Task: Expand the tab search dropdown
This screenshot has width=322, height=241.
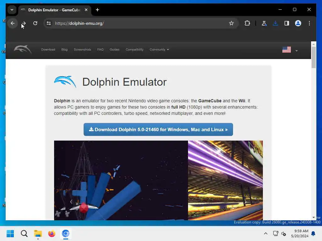Action: coord(12,10)
